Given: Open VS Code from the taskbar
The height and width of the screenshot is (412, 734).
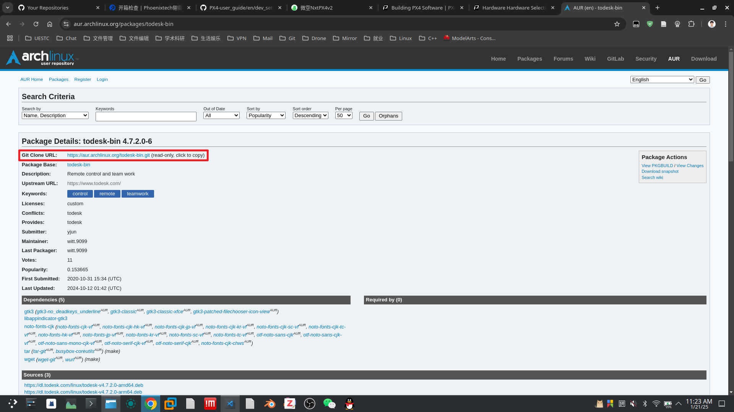Looking at the screenshot, I should tap(230, 404).
